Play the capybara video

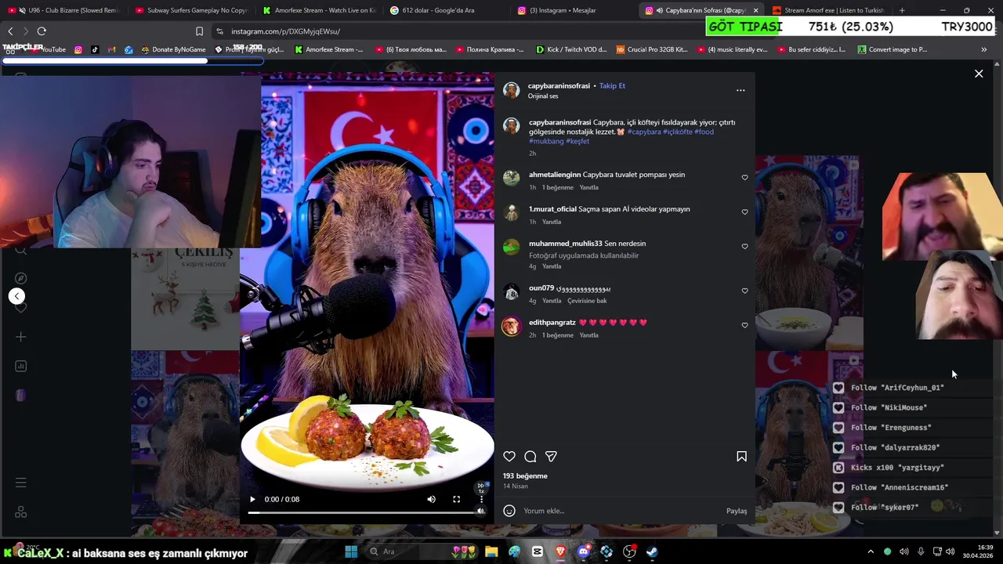tap(252, 499)
